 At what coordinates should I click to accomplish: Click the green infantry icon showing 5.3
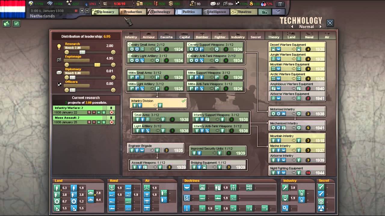coord(57,188)
